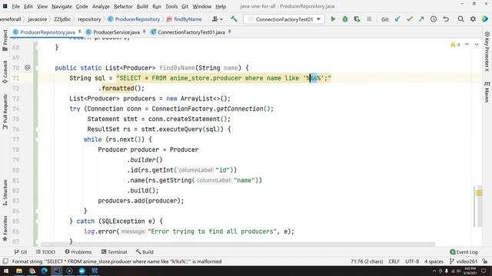
Task: Open the Build tool window
Action: tap(145, 251)
